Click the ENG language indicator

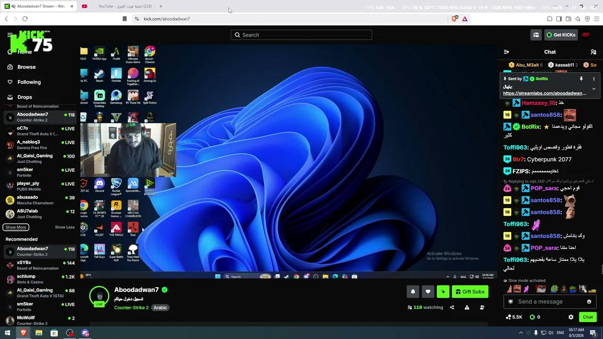[561, 333]
